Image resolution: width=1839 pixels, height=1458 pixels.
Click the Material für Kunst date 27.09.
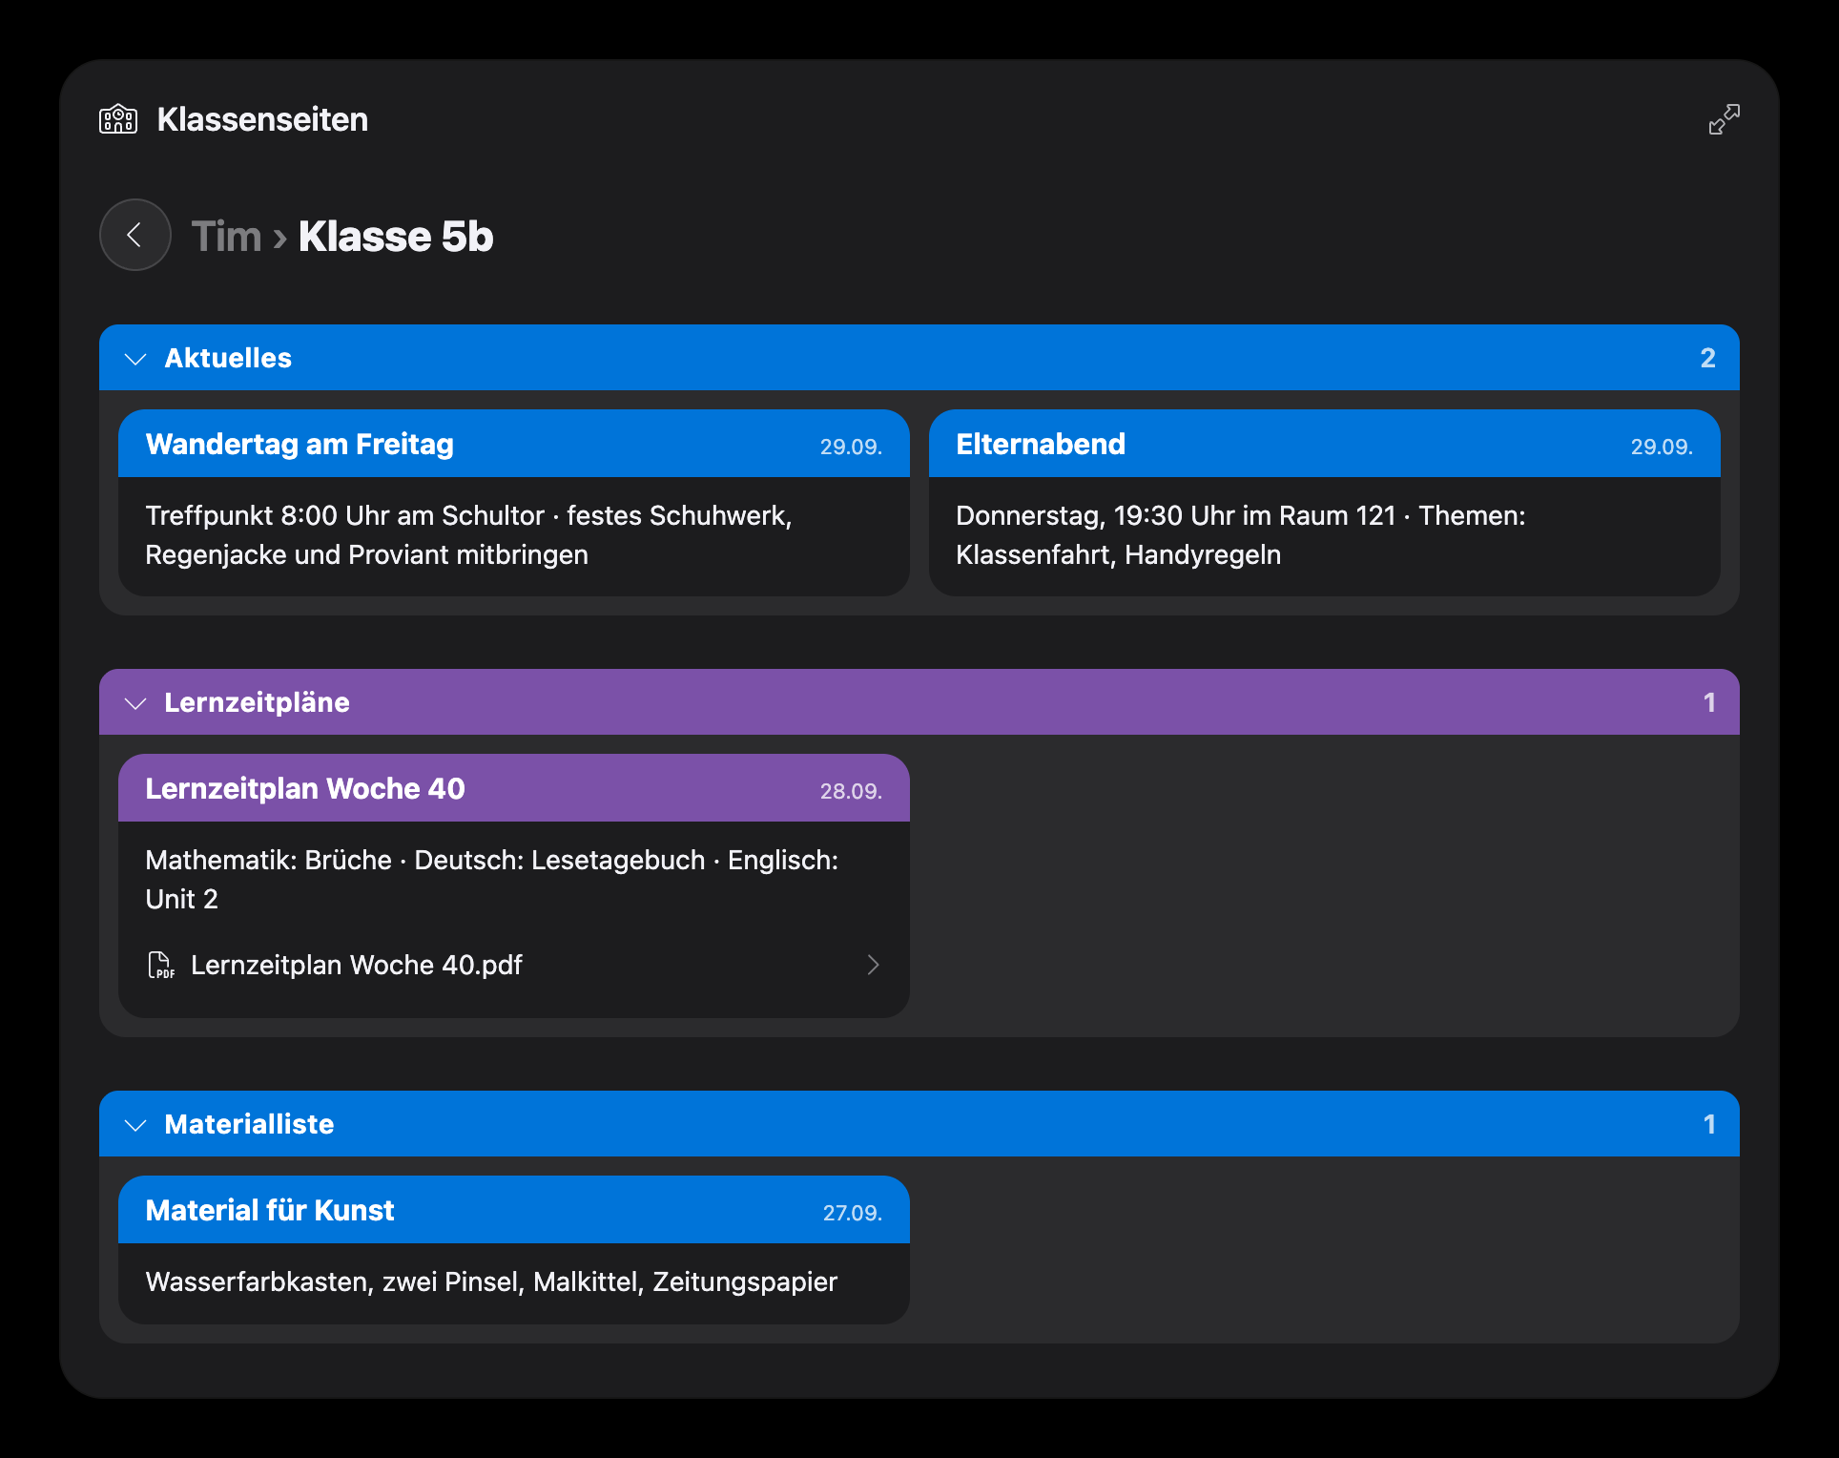[853, 1213]
